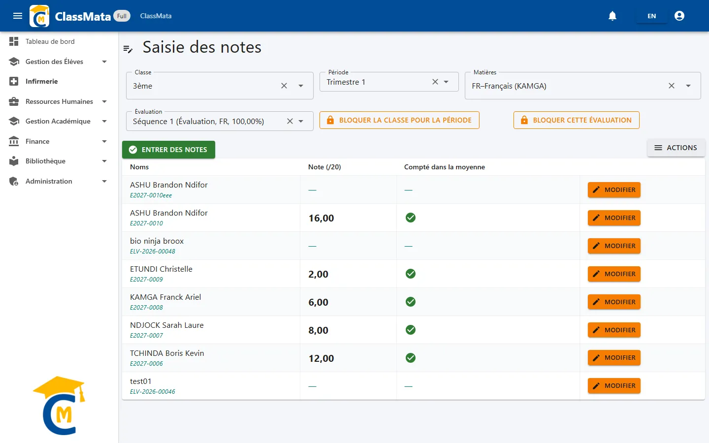Open the Période dropdown arrow
The height and width of the screenshot is (443, 709).
pyautogui.click(x=446, y=82)
